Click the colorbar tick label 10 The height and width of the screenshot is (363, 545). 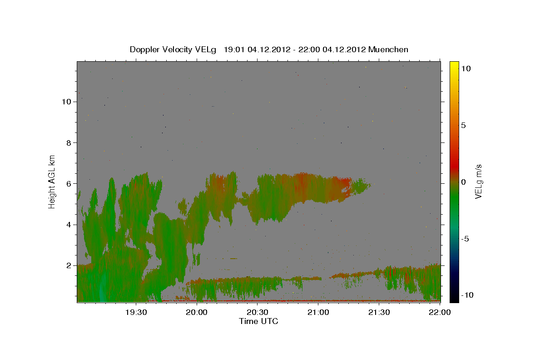pos(466,69)
